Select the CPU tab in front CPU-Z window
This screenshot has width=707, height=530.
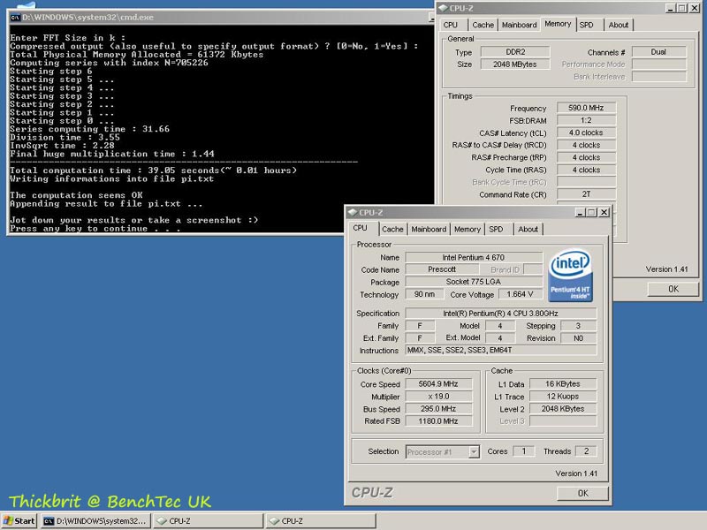(x=361, y=228)
